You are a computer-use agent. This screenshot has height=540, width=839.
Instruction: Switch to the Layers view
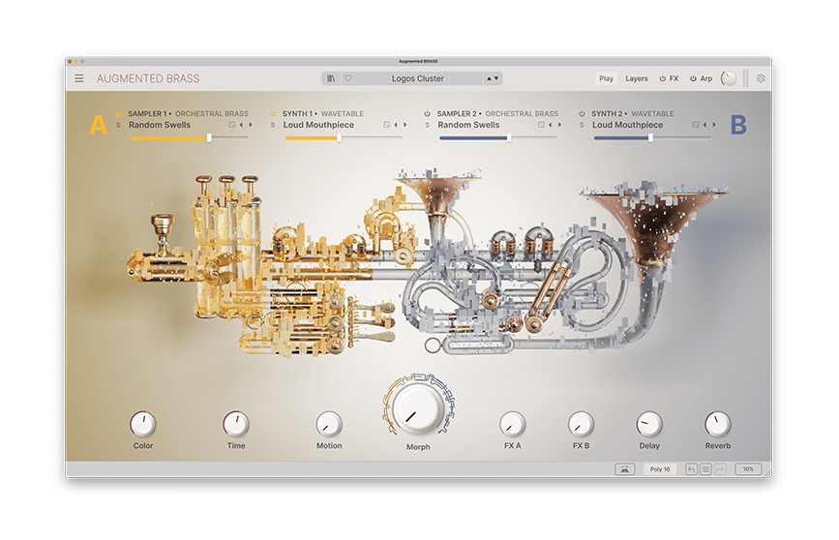(636, 78)
